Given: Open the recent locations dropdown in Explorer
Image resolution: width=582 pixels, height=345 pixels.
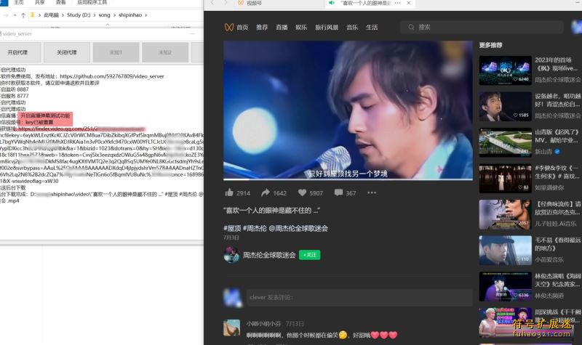Looking at the screenshot, I should click(15, 15).
